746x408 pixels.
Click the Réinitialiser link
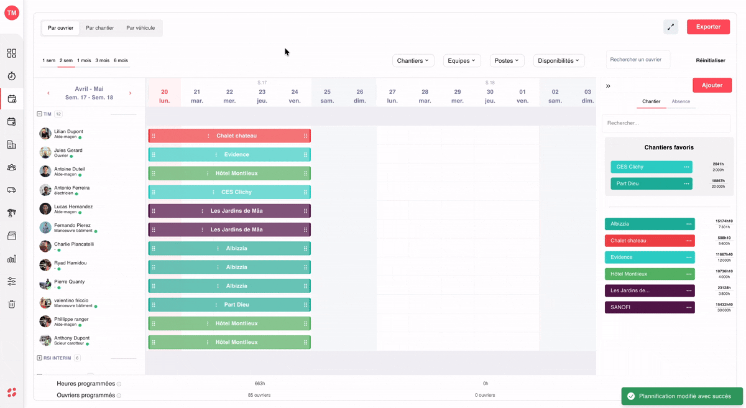coord(711,60)
